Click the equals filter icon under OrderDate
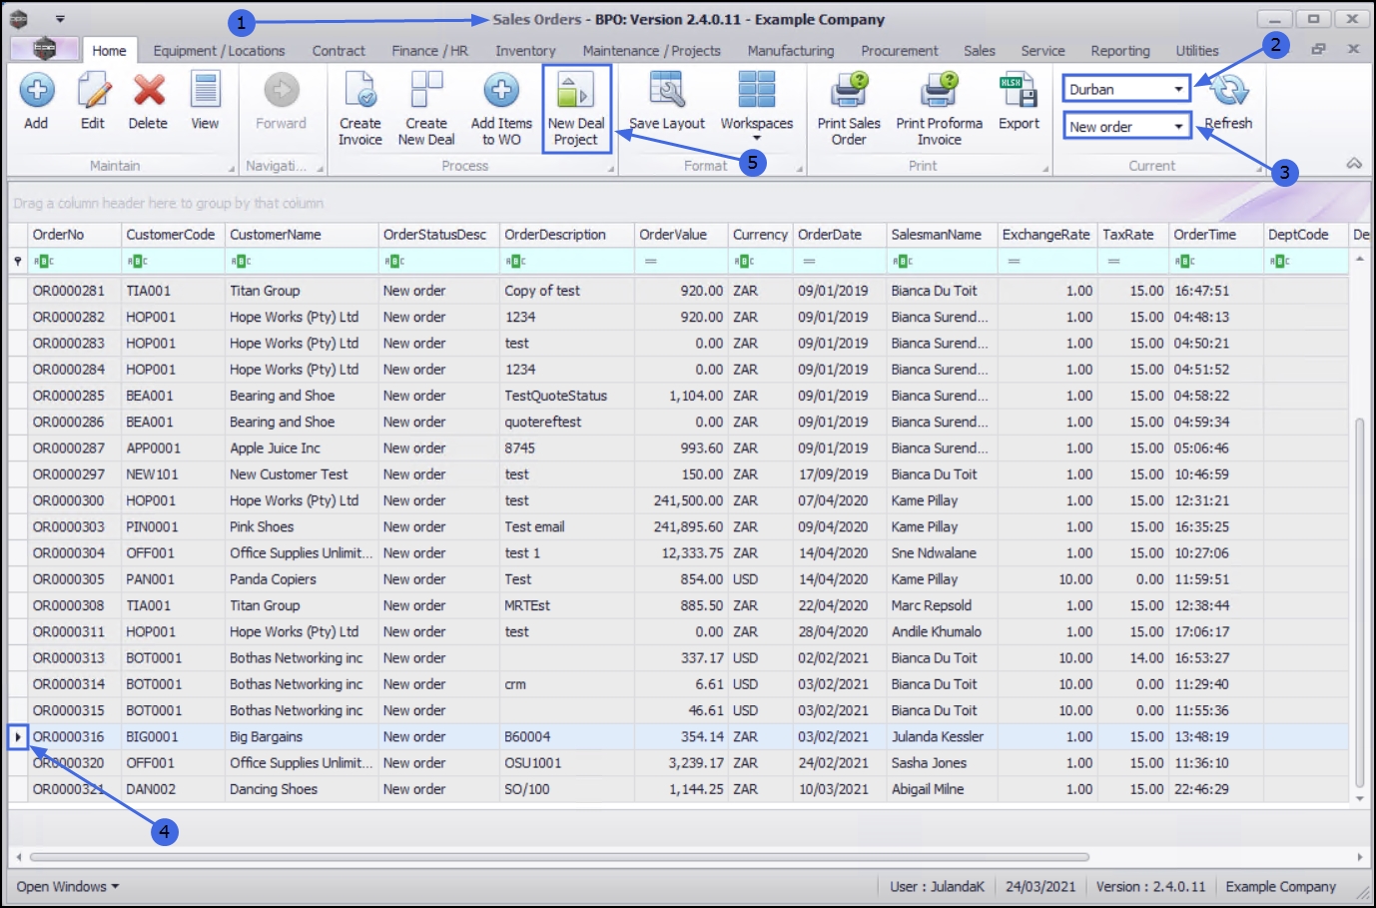Viewport: 1376px width, 908px height. coord(809,262)
